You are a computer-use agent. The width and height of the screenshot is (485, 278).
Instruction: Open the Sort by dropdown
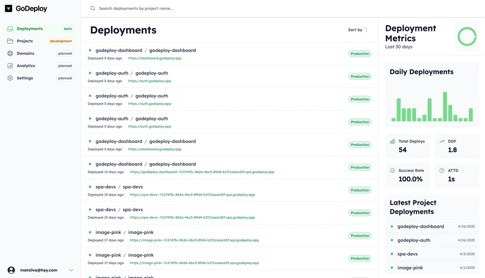358,30
